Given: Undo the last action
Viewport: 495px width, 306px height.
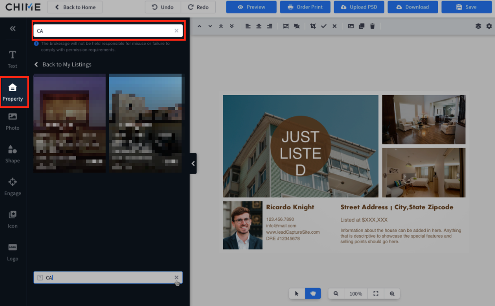Looking at the screenshot, I should [x=162, y=7].
